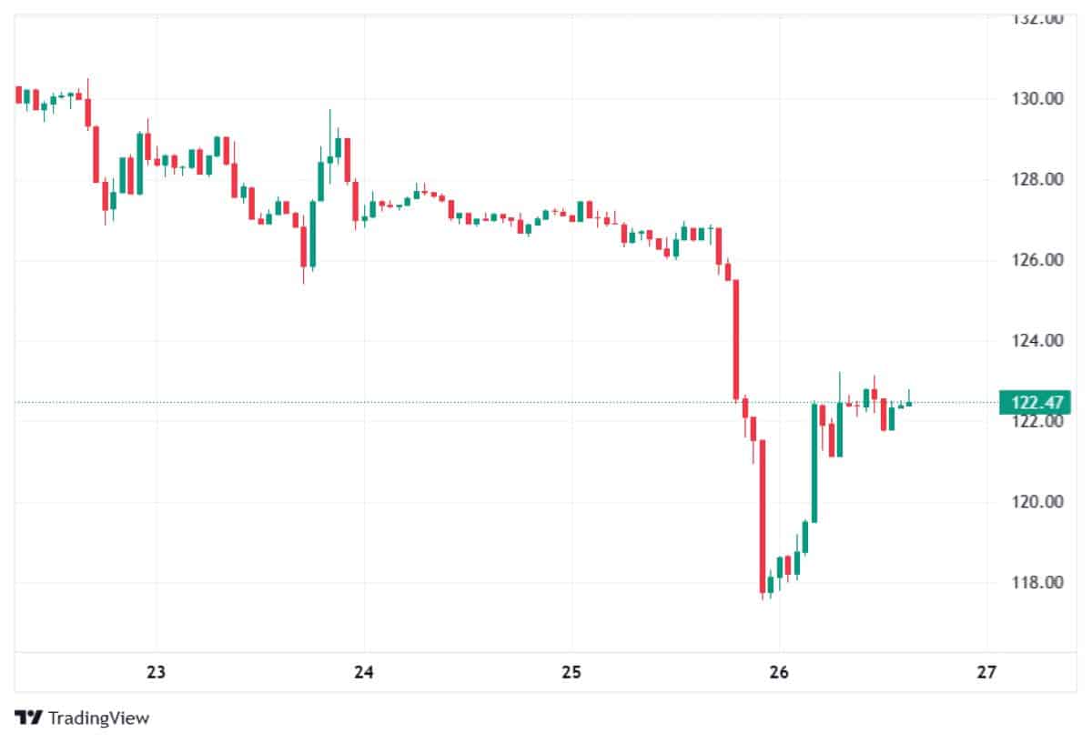The height and width of the screenshot is (743, 1092).
Task: Click the TradingView logo icon
Action: click(x=28, y=718)
